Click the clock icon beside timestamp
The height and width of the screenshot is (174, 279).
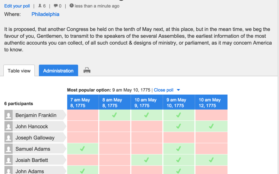click(72, 5)
